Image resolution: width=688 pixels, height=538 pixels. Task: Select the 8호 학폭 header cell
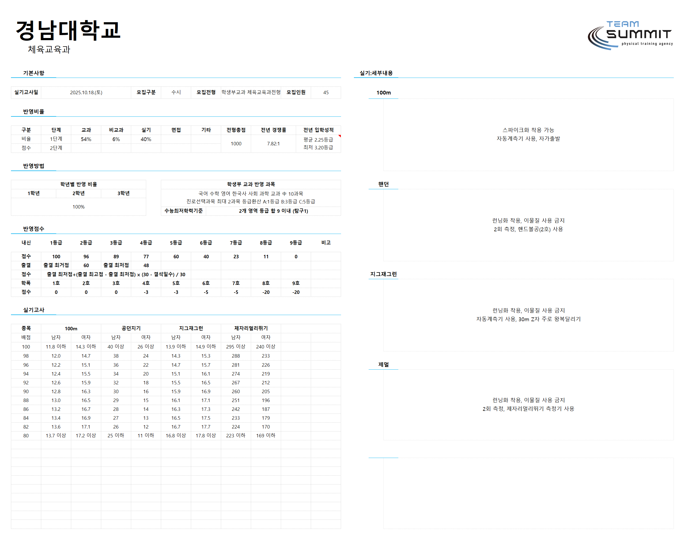tap(266, 283)
